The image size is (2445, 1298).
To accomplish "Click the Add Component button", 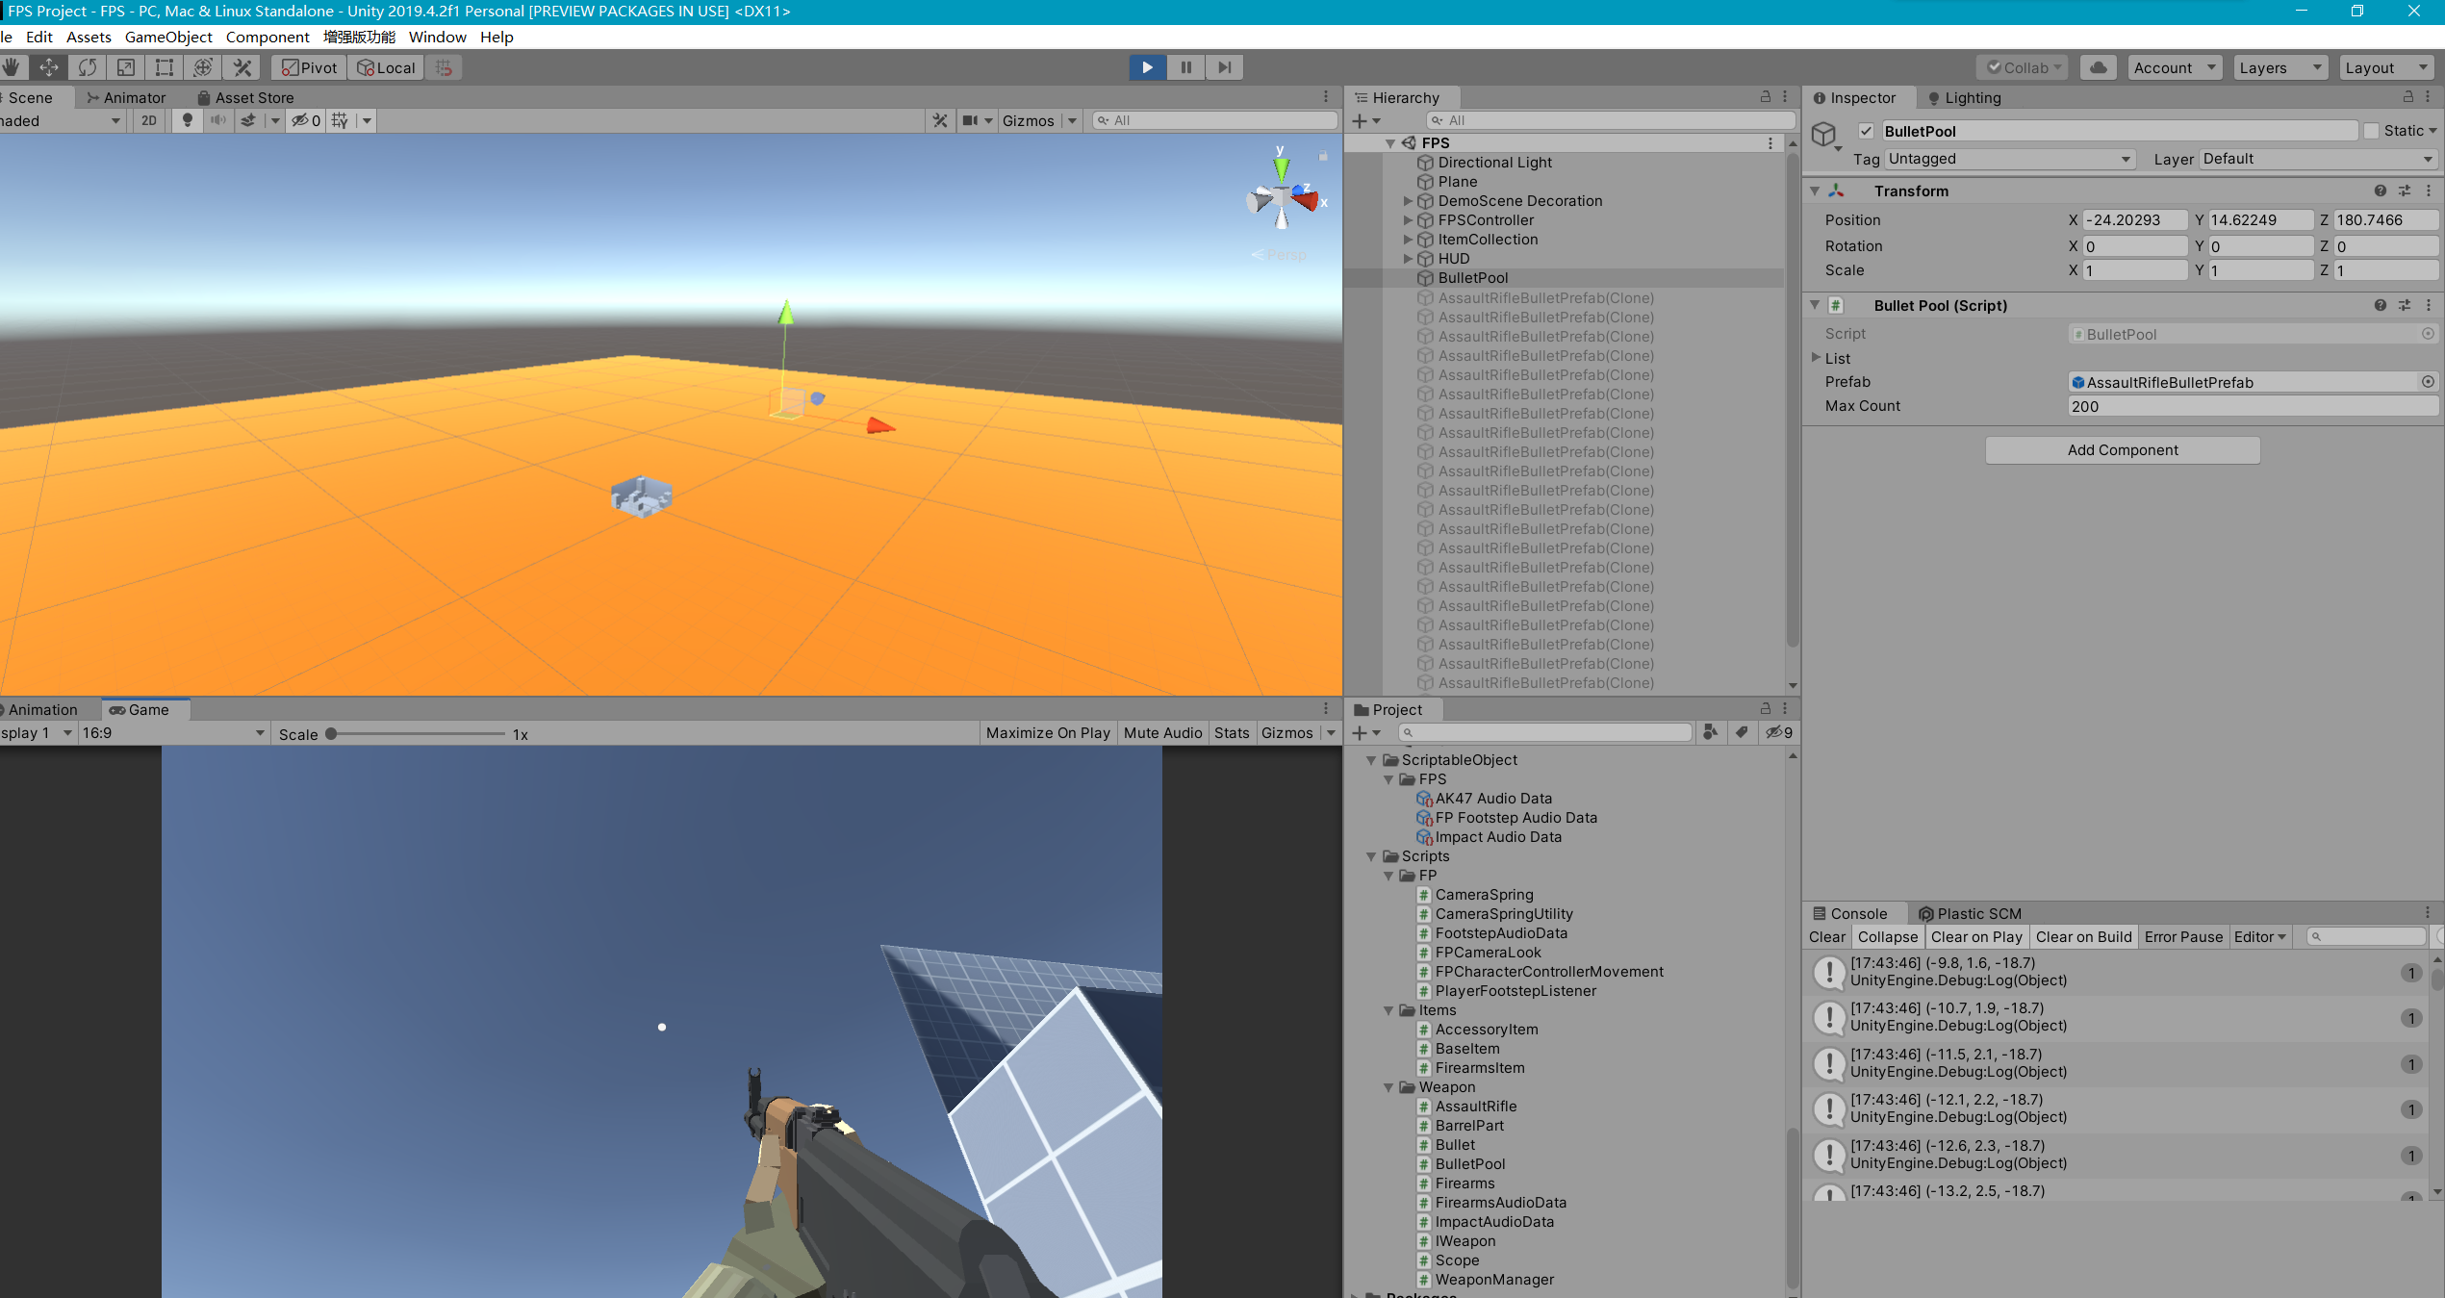I will [x=2122, y=450].
